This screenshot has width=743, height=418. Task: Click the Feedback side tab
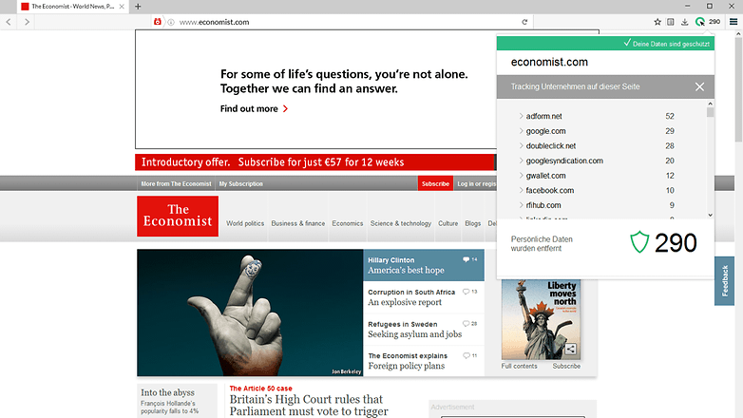click(x=725, y=281)
